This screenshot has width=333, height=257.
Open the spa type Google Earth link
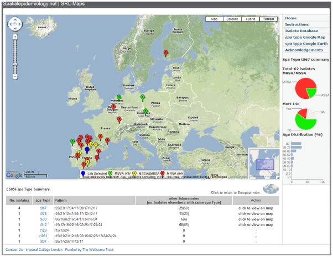point(306,44)
